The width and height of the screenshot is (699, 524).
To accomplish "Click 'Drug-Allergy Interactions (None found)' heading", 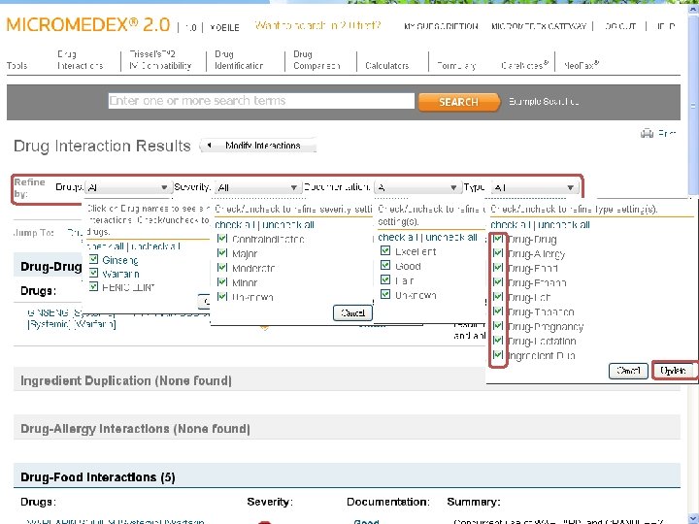I will pos(135,429).
